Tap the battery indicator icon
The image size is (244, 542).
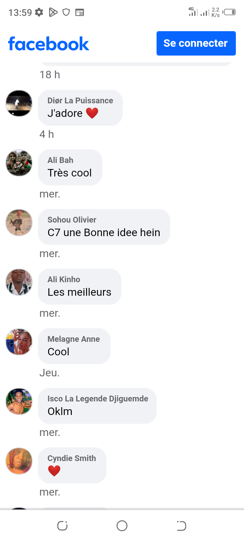pos(229,12)
